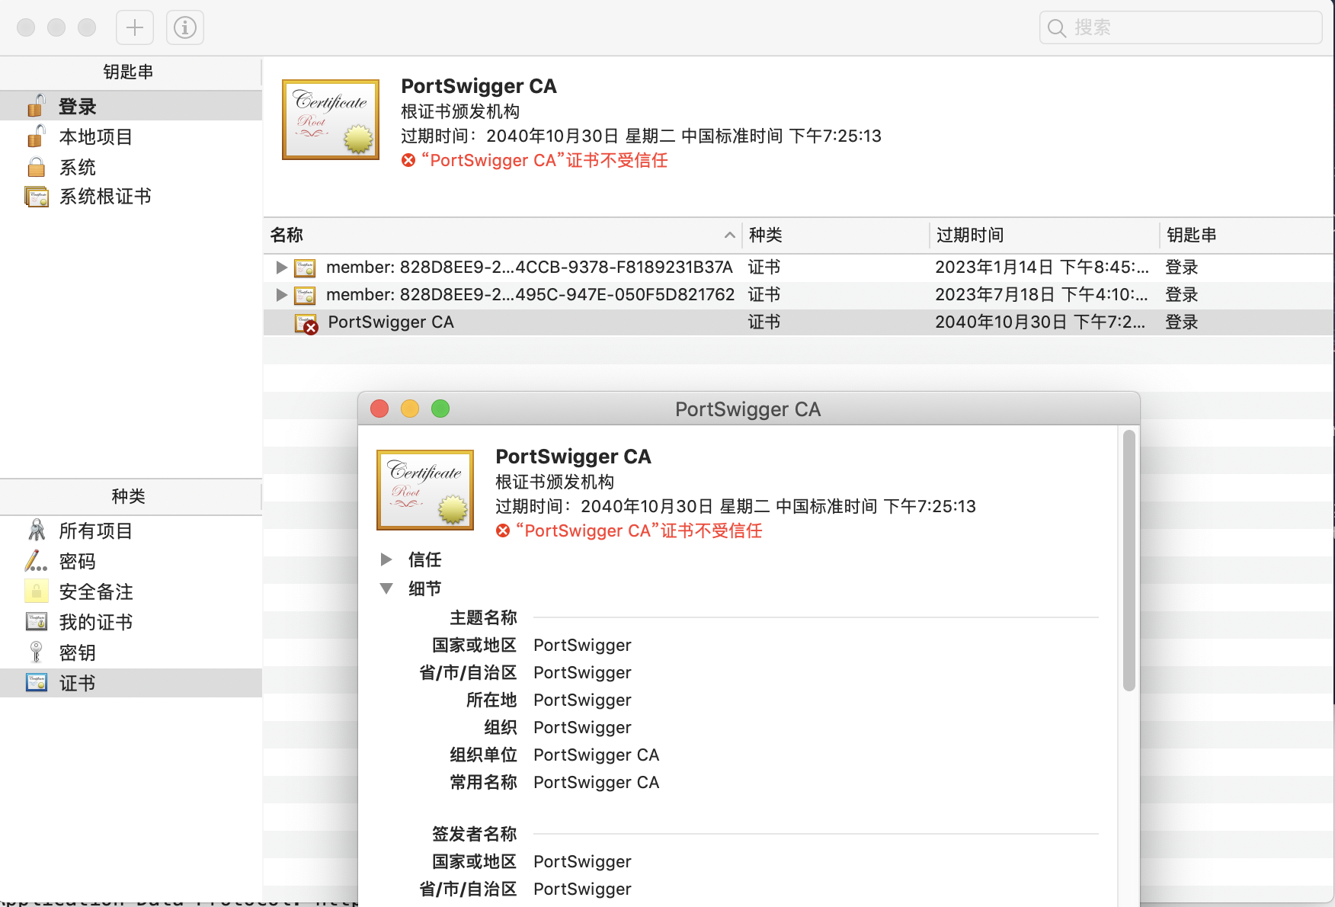Click the plus add-item toolbar button
1335x907 pixels.
tap(135, 28)
